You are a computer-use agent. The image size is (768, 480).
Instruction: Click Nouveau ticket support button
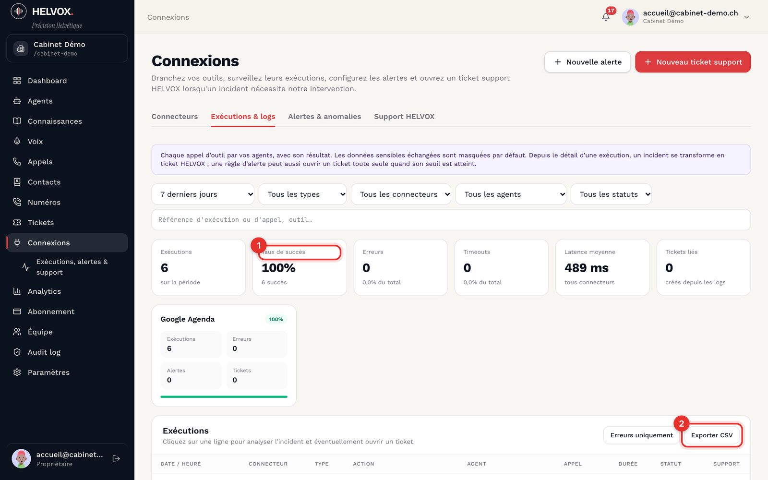pyautogui.click(x=693, y=62)
